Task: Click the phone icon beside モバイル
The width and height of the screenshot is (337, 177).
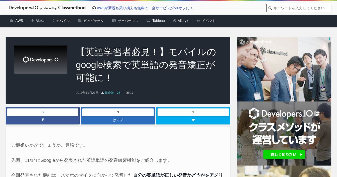Action: click(x=53, y=21)
